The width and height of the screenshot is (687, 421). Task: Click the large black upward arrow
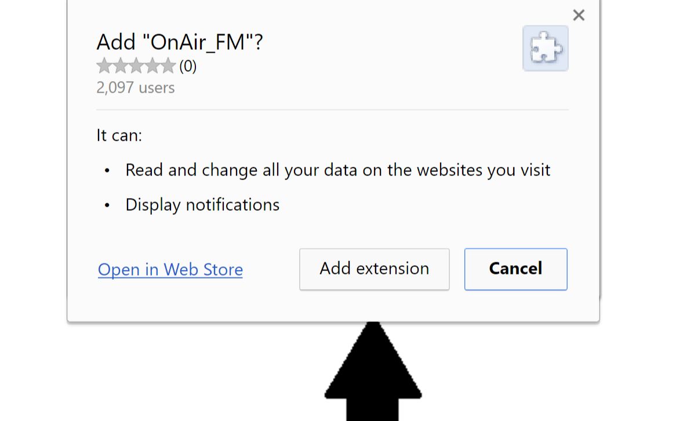(373, 371)
